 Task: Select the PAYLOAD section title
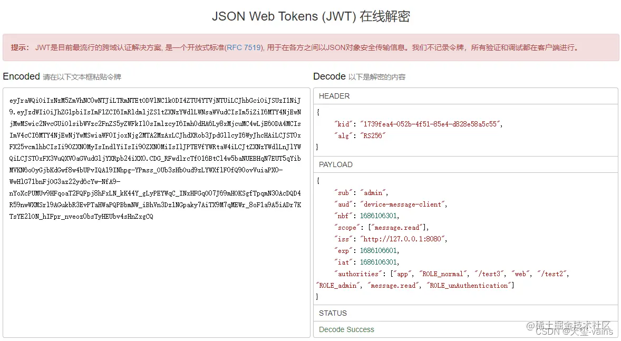pyautogui.click(x=335, y=164)
